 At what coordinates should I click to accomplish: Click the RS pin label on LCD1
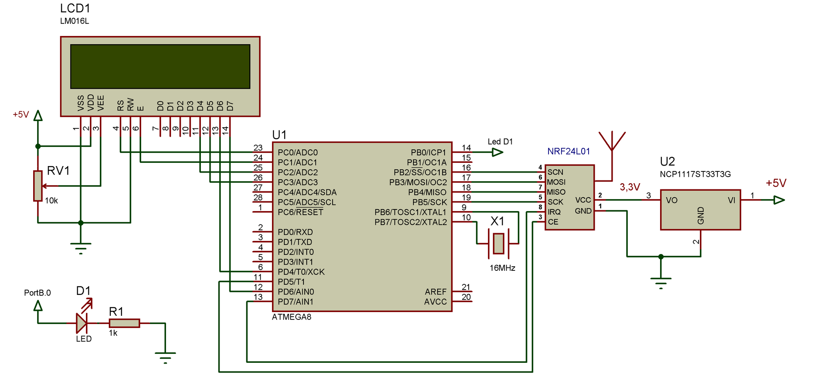120,106
